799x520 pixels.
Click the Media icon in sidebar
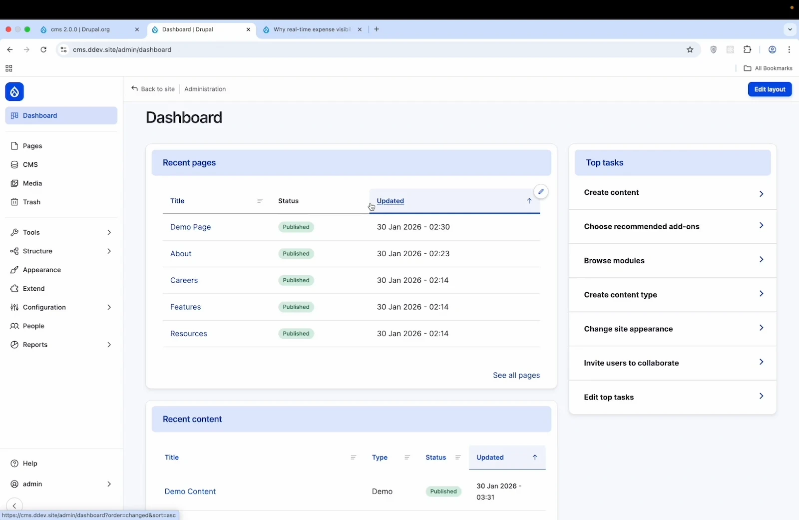pos(14,183)
